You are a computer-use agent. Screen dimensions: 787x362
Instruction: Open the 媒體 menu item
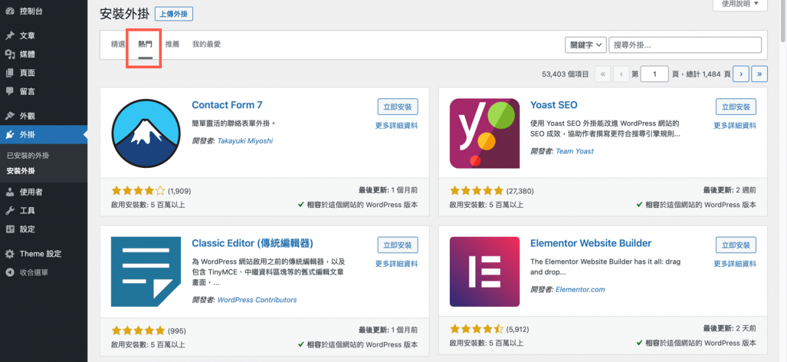tap(43, 54)
